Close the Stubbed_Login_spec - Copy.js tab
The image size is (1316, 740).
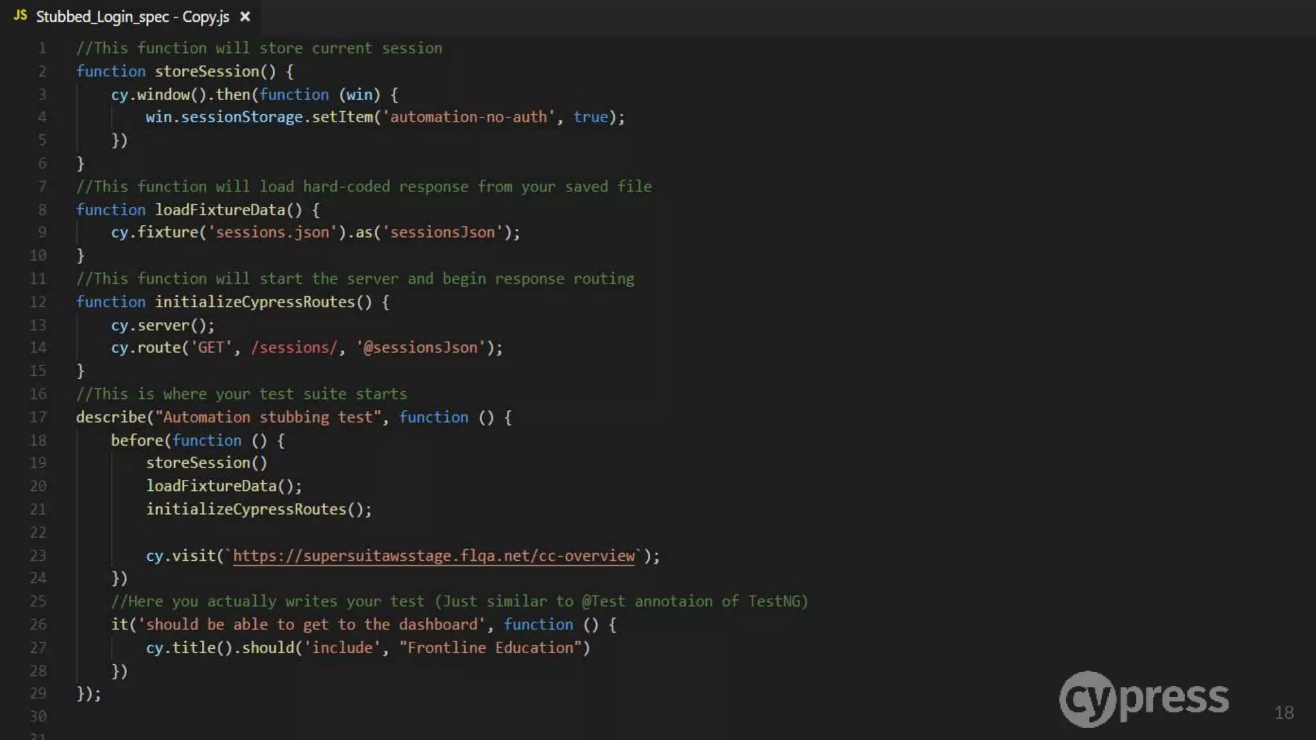pos(245,17)
